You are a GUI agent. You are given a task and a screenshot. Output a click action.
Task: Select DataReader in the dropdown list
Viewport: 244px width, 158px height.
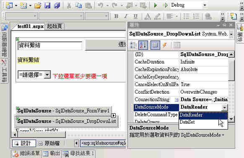[203, 115]
